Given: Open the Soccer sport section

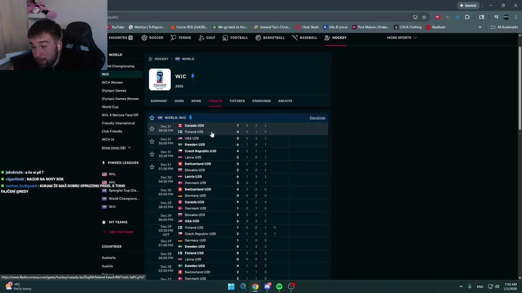Looking at the screenshot, I should tap(152, 37).
